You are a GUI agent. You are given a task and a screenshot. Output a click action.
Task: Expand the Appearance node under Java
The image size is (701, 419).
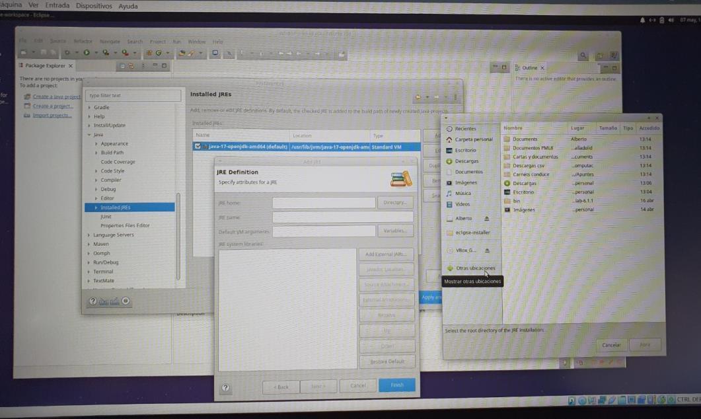click(96, 143)
